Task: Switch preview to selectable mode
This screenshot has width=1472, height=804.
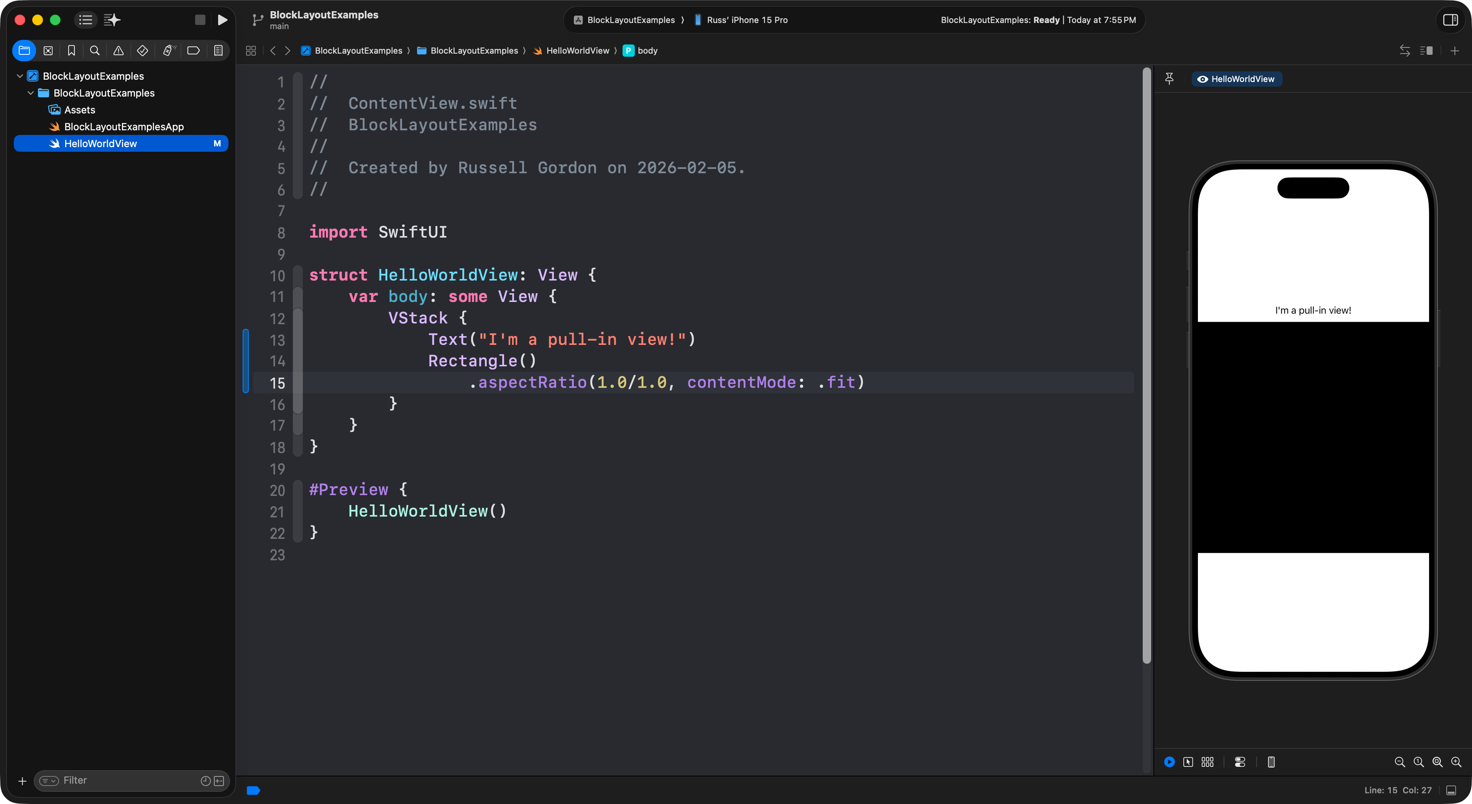Action: pyautogui.click(x=1188, y=762)
